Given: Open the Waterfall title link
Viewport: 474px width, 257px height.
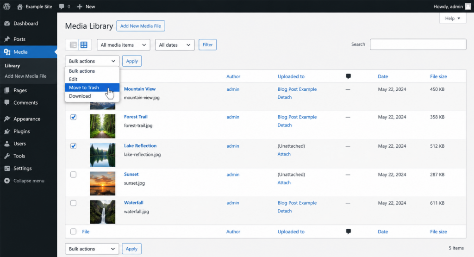Looking at the screenshot, I should pos(134,202).
